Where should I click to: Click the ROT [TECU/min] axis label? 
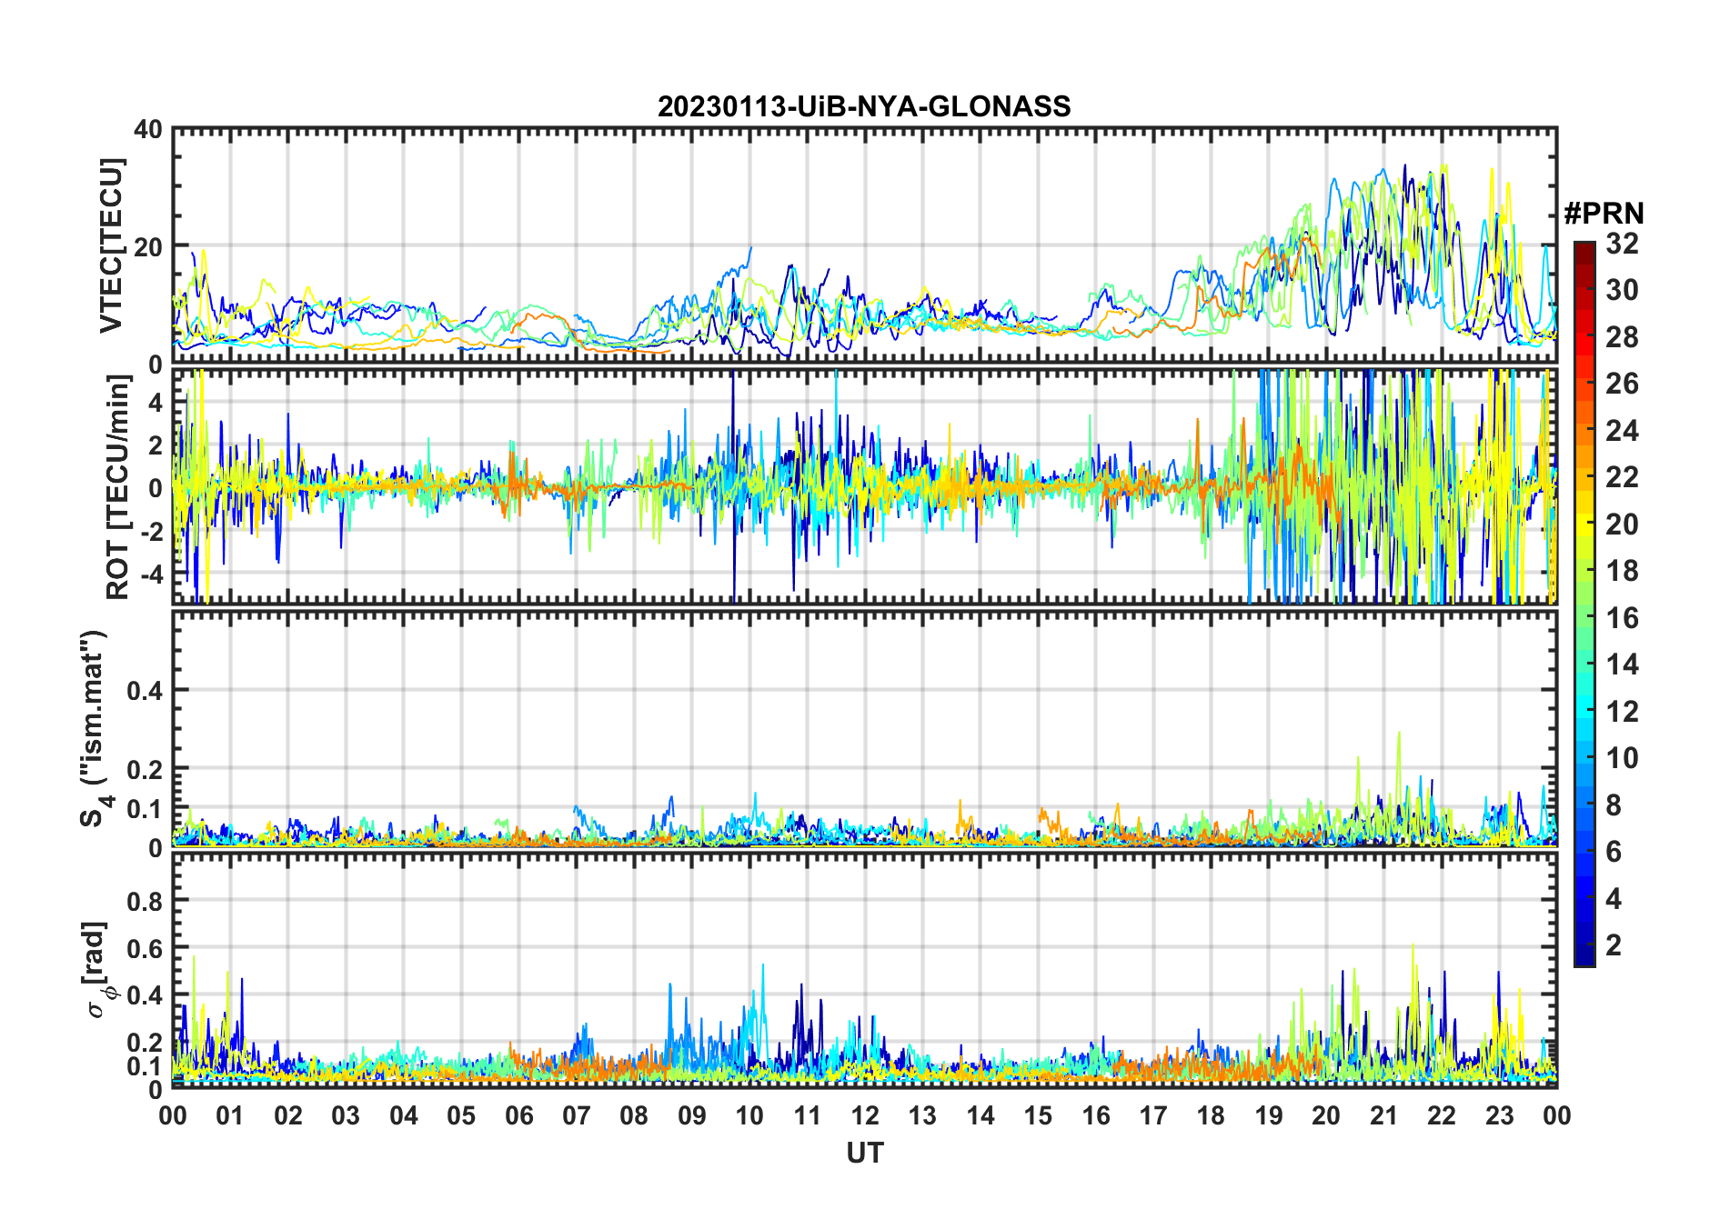[118, 487]
